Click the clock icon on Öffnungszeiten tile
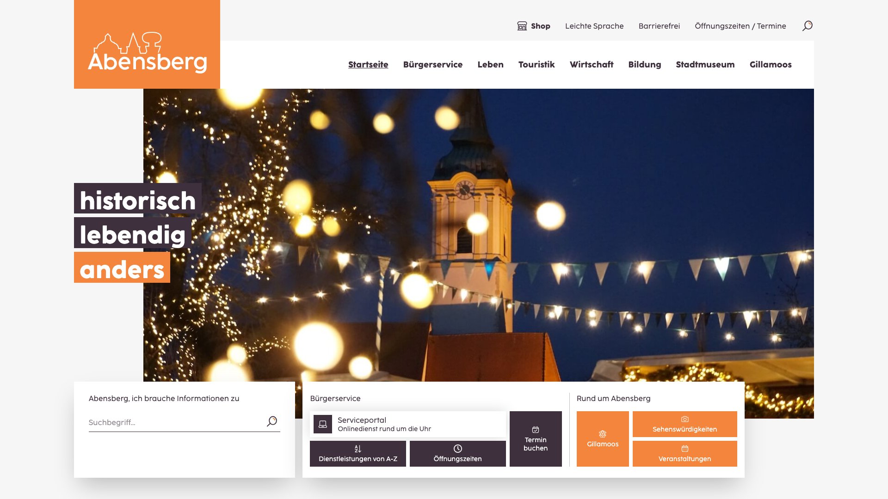Screen dimensions: 888x499 (457, 447)
